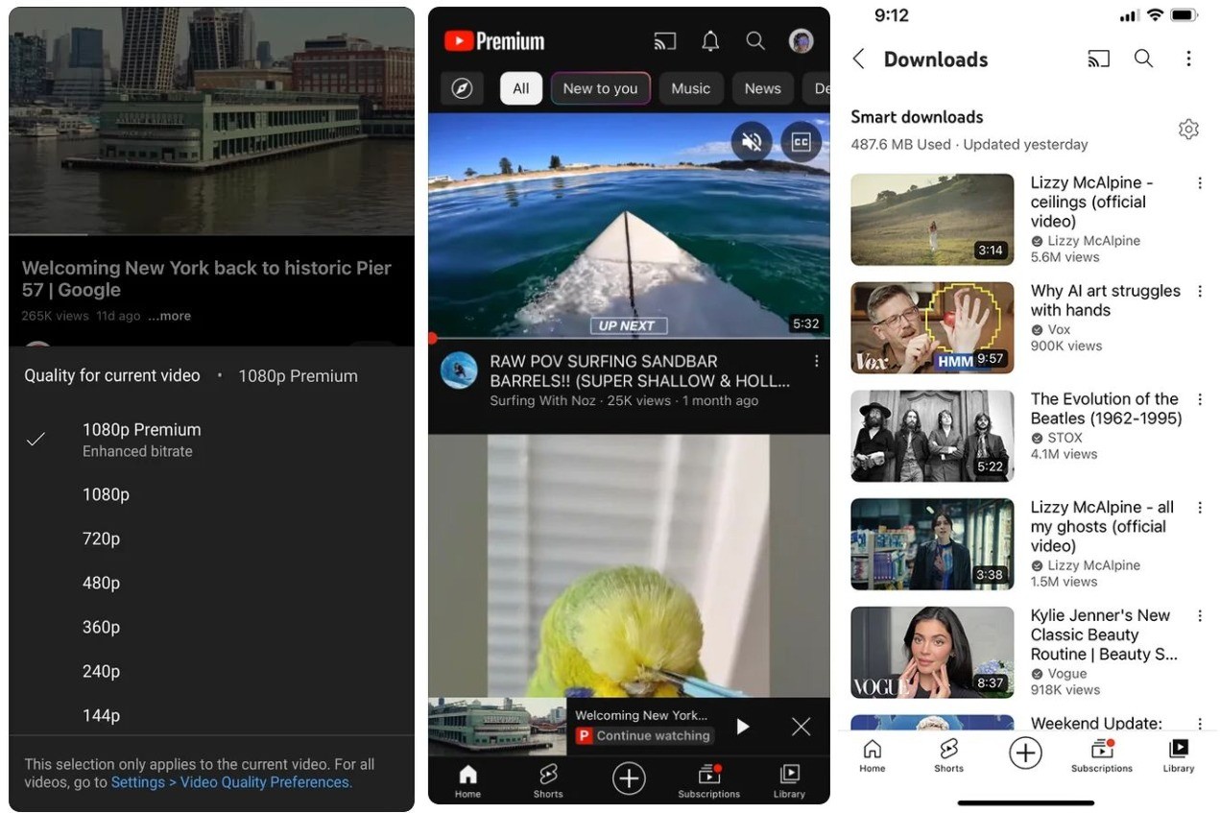This screenshot has height=813, width=1220.
Task: Open the Explore compass icon
Action: pos(462,88)
